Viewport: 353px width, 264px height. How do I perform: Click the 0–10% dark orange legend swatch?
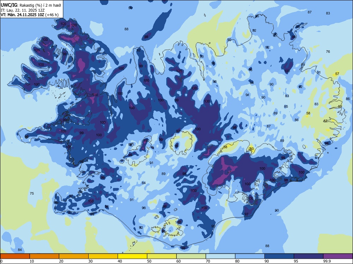15,256
